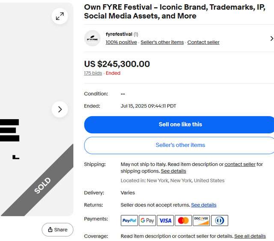View the 175 bids history

click(93, 73)
